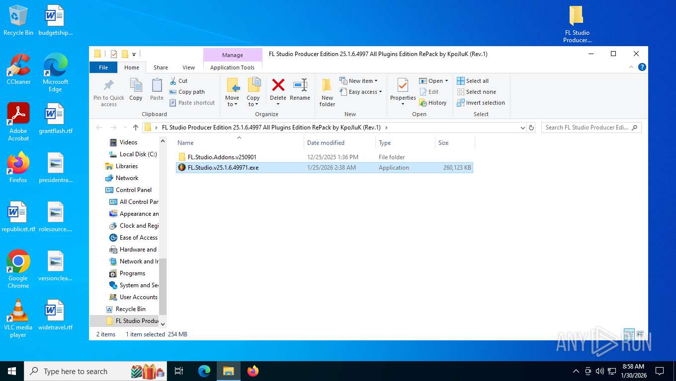Open FL Studio Producer desktop folder
Viewport: 676px width, 381px height.
click(x=577, y=24)
